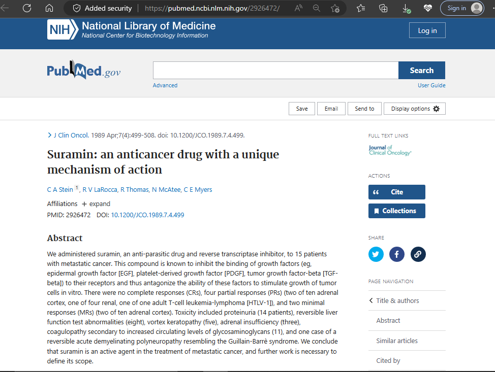The width and height of the screenshot is (495, 372).
Task: Click the PMID: 2926472 text
Action: click(69, 215)
